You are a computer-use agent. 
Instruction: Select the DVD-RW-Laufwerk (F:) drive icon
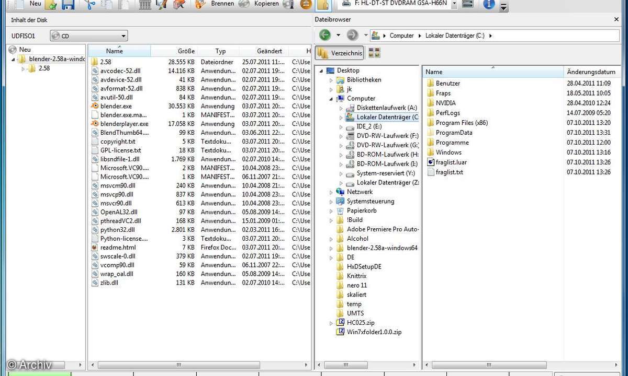351,136
